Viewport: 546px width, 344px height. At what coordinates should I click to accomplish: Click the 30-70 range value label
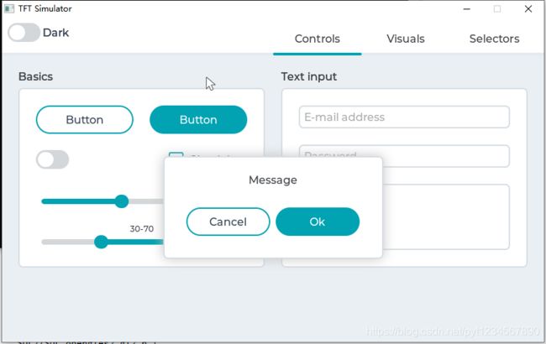(142, 228)
